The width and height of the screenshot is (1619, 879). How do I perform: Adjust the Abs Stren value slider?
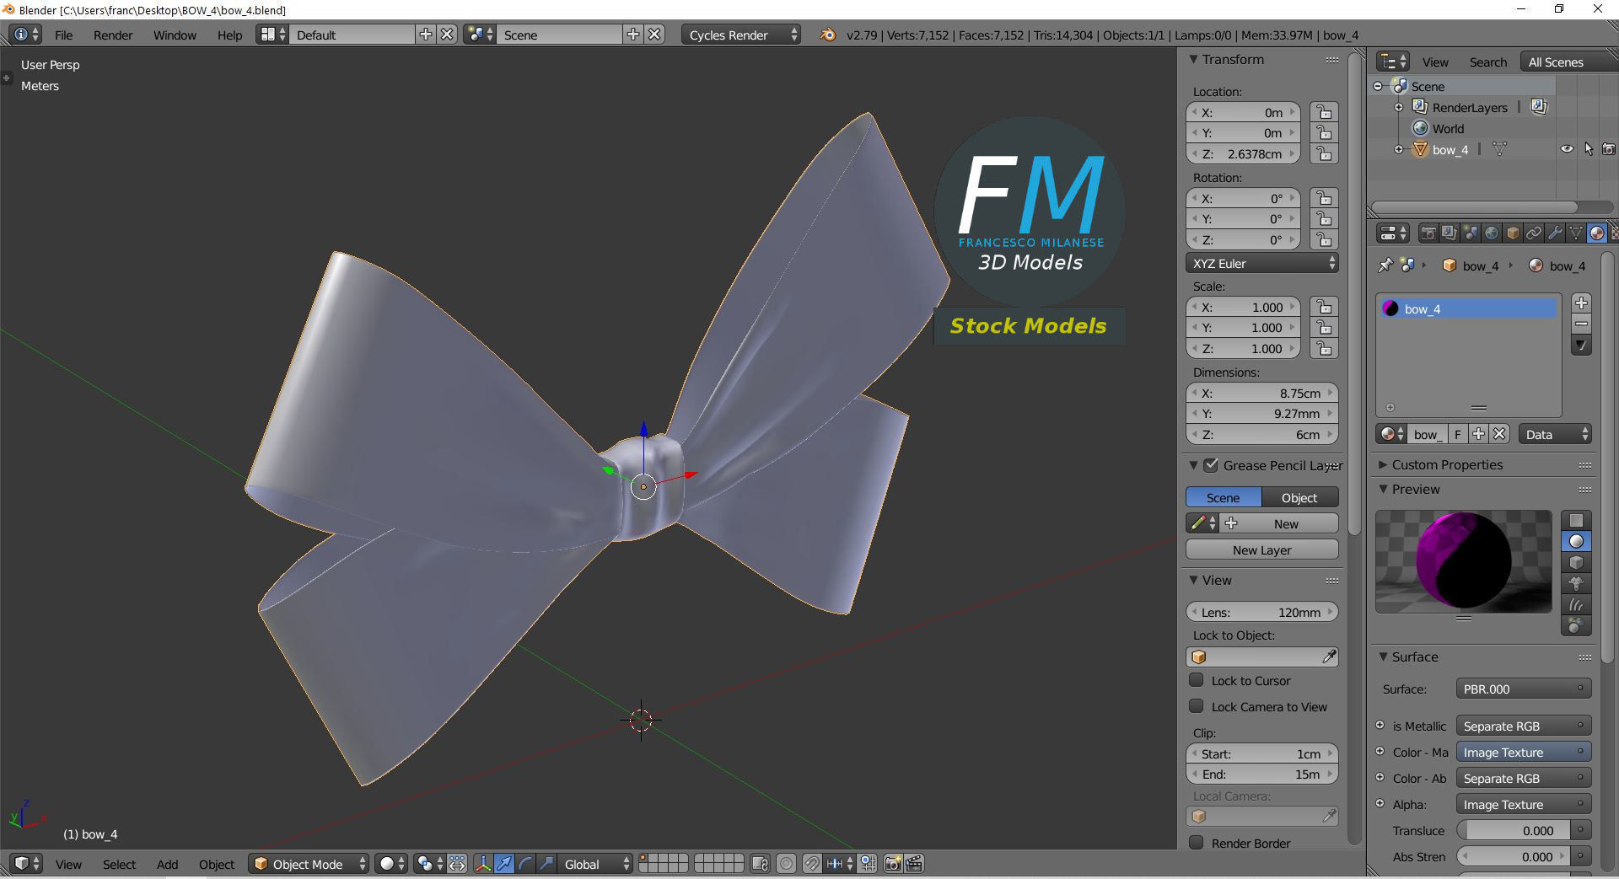click(x=1514, y=856)
